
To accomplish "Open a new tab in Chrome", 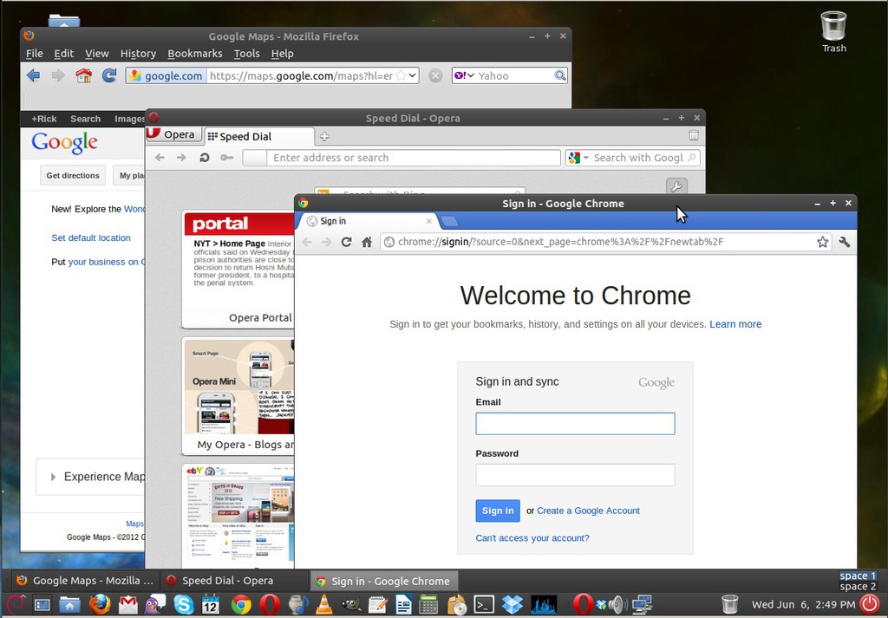I will click(x=448, y=221).
